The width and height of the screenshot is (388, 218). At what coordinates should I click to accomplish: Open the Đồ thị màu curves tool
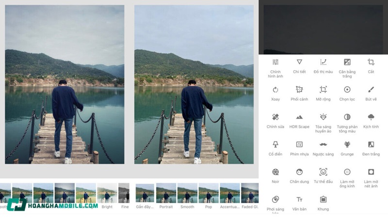click(x=323, y=66)
